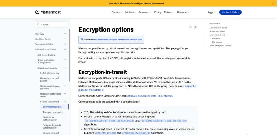The image size is (277, 135).
Task: Collapse the Secure Mattermost section chevron
Action: [65, 102]
